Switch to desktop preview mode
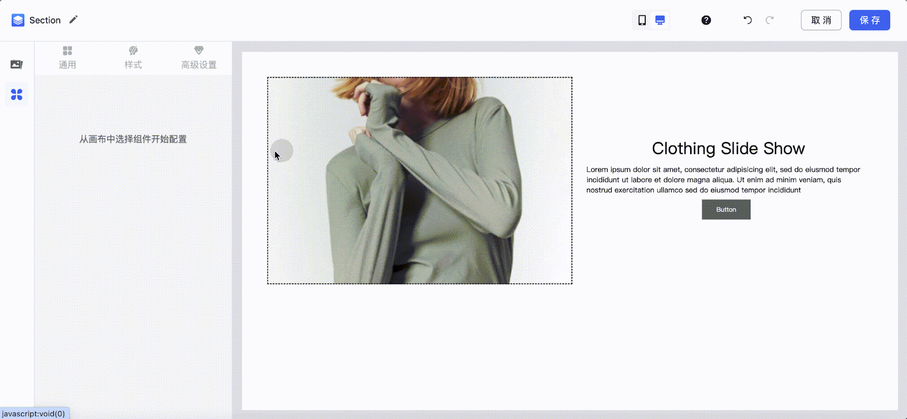Viewport: 907px width, 419px height. (660, 20)
